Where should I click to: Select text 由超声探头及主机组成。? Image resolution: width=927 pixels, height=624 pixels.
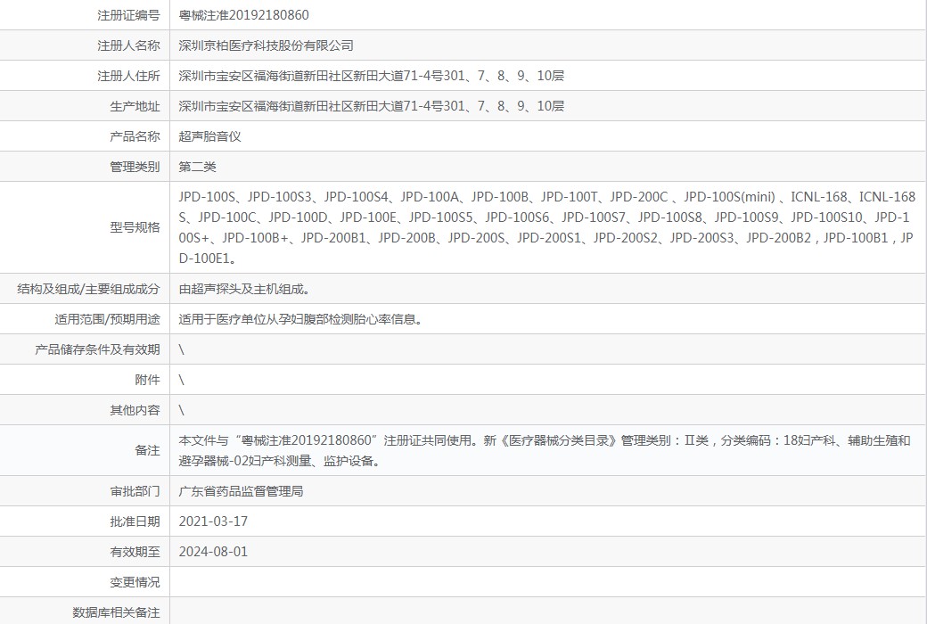pos(245,289)
